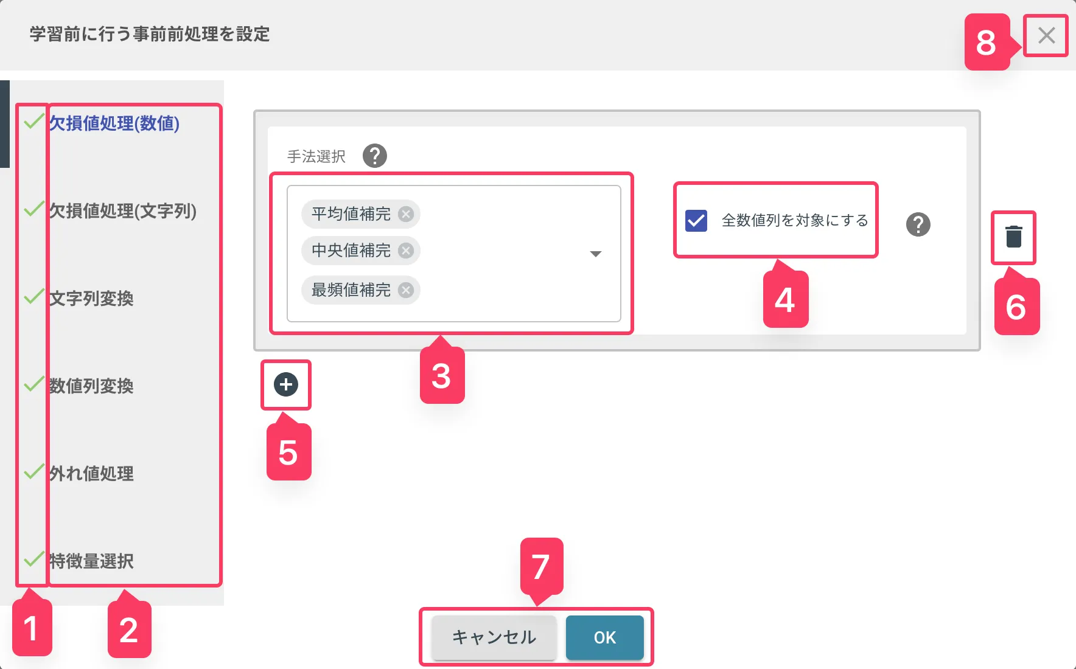Click help icon next to 手法選択
Screen dimensions: 1076x669
(x=375, y=156)
